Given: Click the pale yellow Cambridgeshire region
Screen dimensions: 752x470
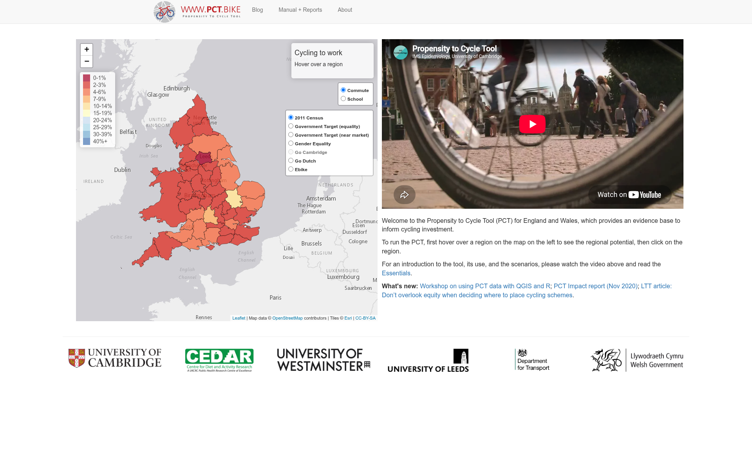Looking at the screenshot, I should click(234, 199).
